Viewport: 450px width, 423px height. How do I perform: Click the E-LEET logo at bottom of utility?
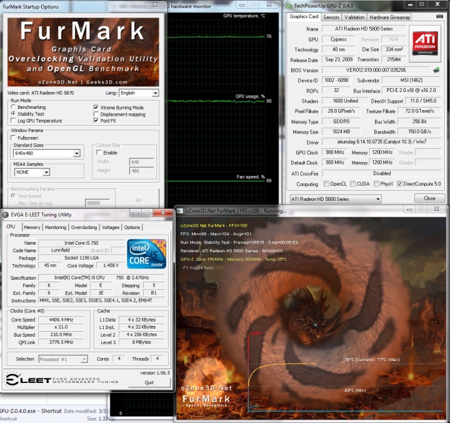click(x=62, y=380)
